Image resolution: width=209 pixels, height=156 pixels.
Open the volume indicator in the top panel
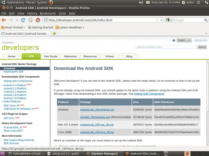141,3
